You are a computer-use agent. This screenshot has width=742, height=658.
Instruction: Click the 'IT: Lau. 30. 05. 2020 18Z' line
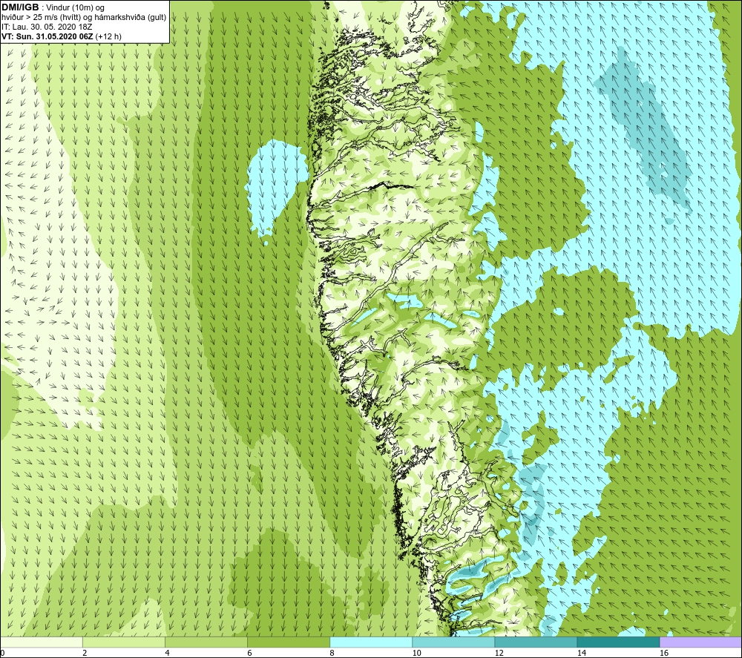48,27
